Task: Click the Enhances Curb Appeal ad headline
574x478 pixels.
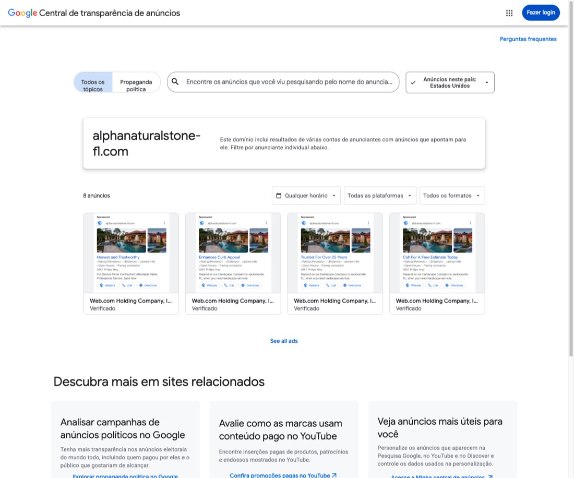Action: coord(219,257)
